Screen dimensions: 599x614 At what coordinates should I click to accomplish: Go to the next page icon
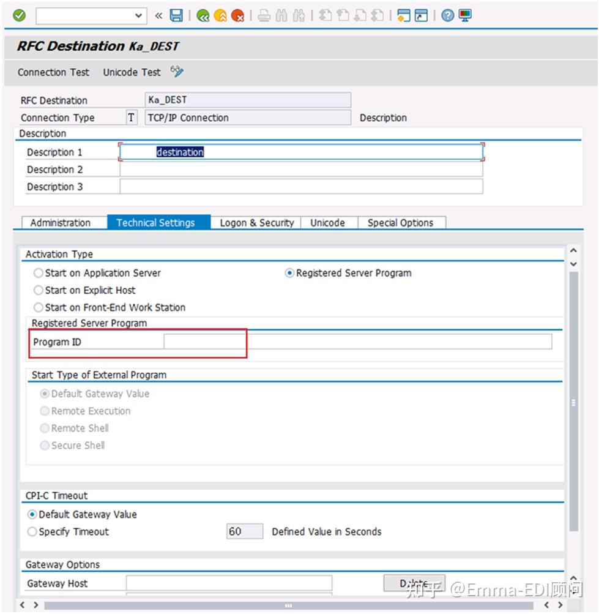point(360,16)
